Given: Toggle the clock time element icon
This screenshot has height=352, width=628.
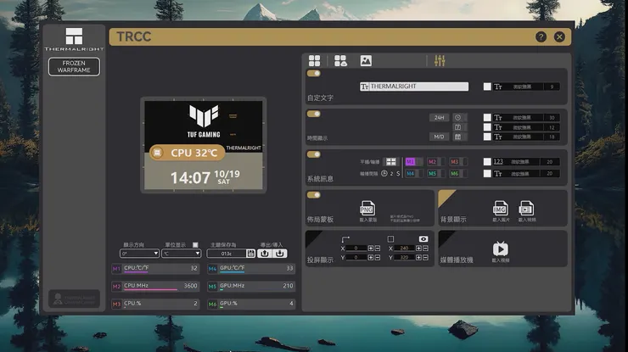Looking at the screenshot, I should (457, 117).
